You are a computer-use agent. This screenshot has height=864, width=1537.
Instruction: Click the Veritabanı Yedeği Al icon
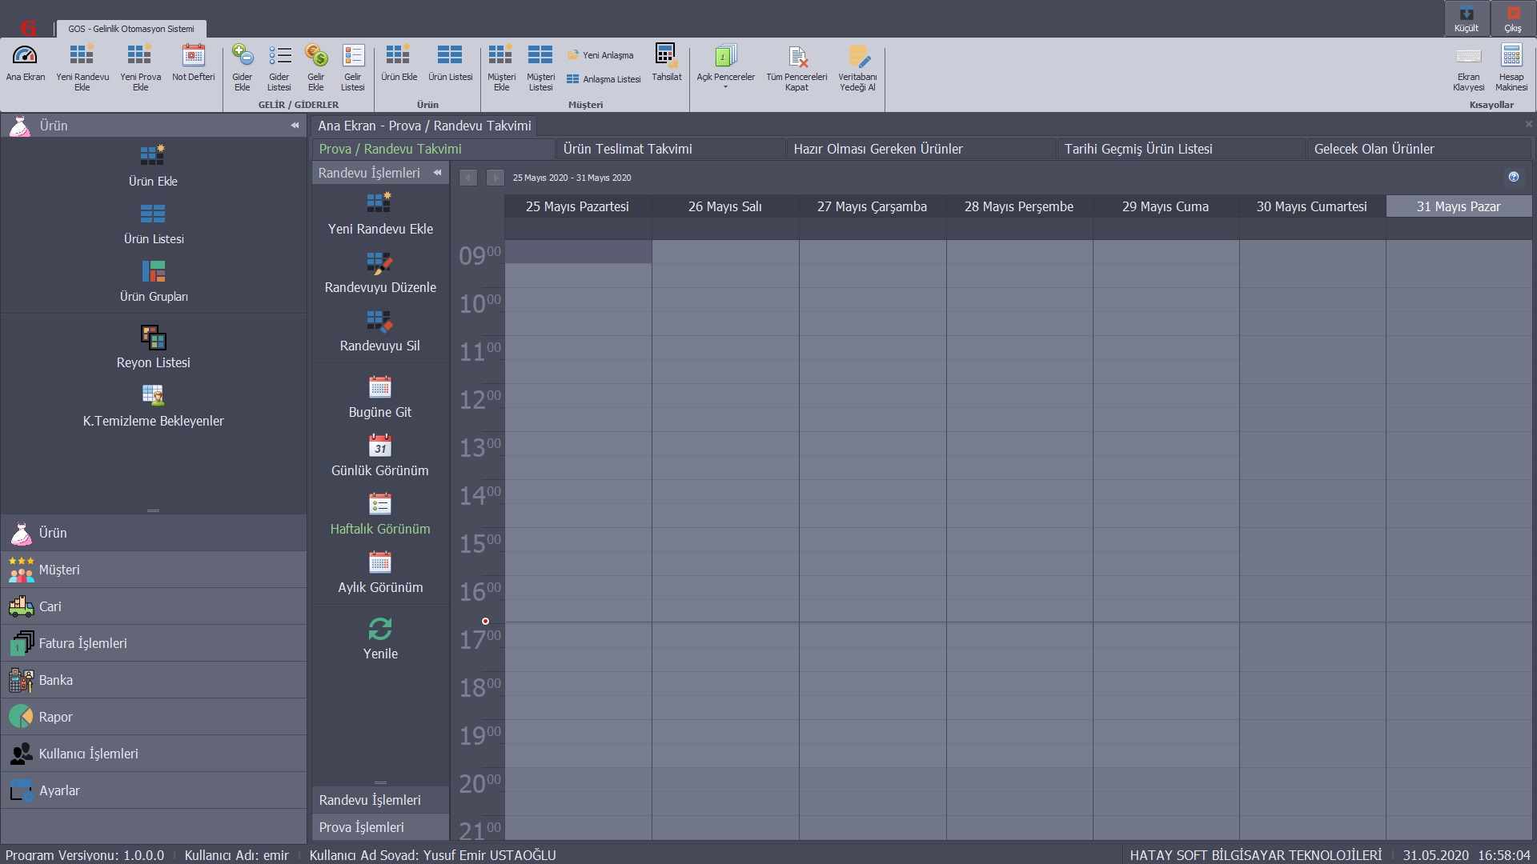tap(857, 56)
